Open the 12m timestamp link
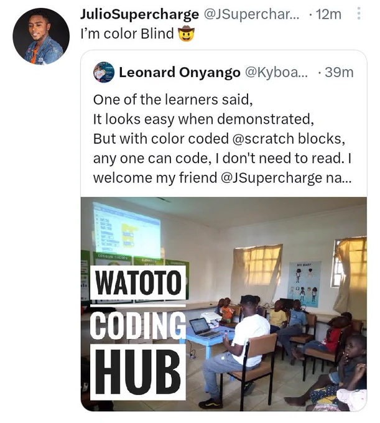Image resolution: width=380 pixels, height=423 pixels. (x=328, y=14)
